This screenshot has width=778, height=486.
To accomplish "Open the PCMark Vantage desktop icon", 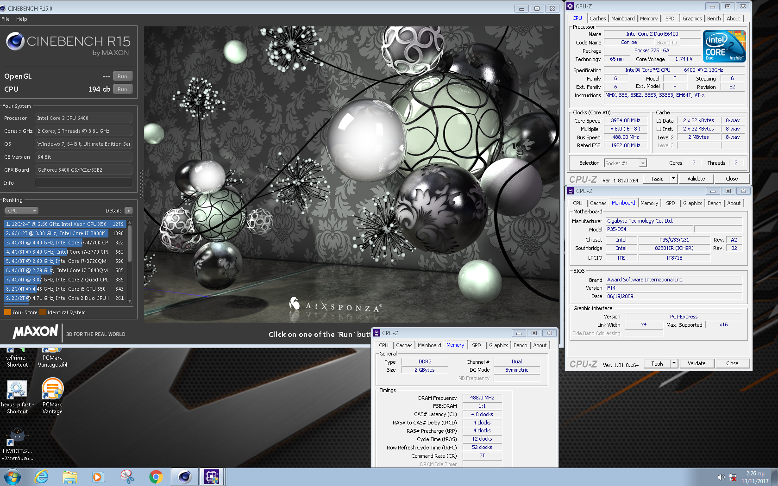I will click(52, 396).
